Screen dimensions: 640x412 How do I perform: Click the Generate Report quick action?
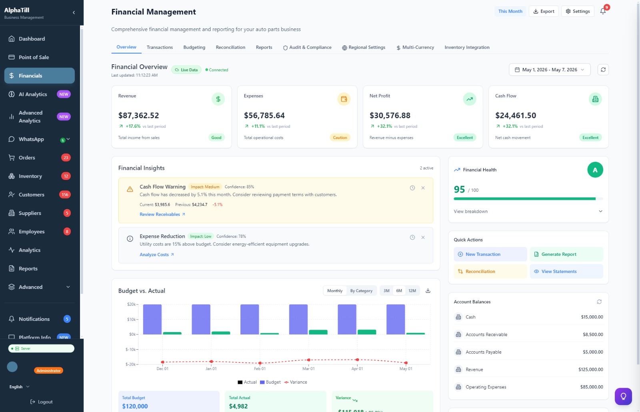click(x=566, y=254)
